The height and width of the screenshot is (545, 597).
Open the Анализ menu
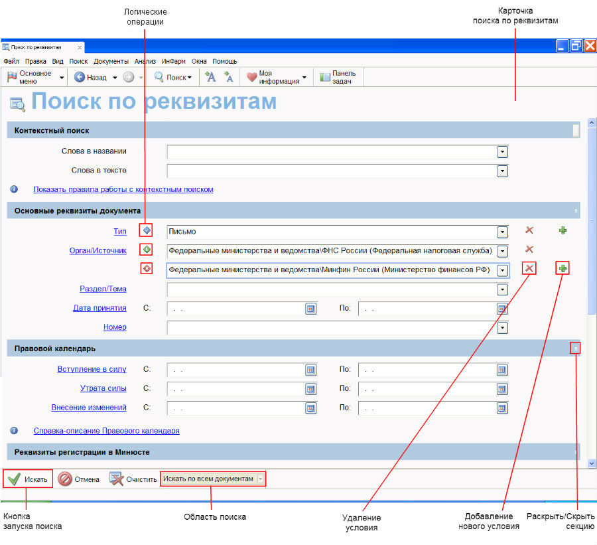pyautogui.click(x=145, y=61)
